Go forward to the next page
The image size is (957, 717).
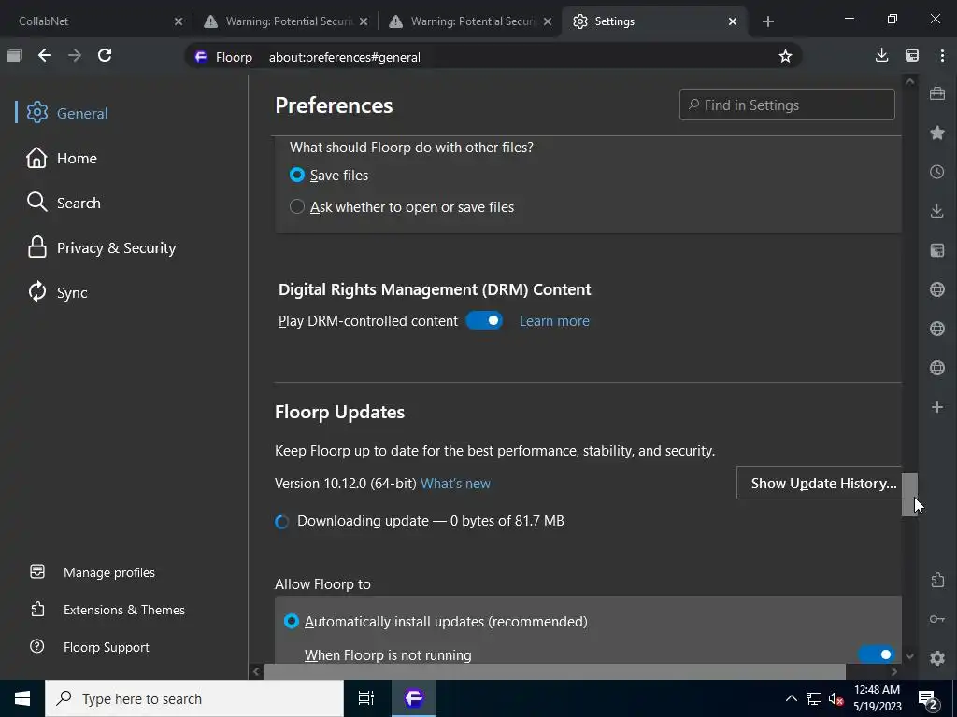coord(75,55)
